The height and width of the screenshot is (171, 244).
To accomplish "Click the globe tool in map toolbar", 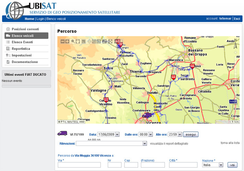I will (x=89, y=41).
